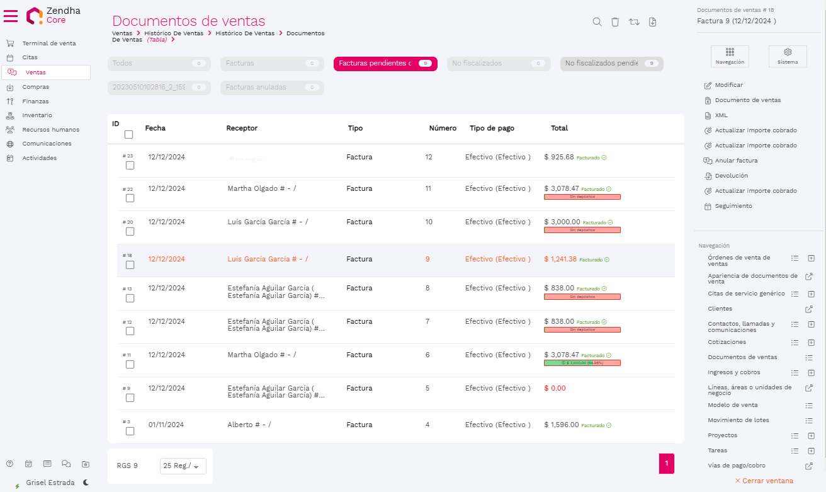Open the hamburger main menu
Viewport: 826px width, 492px height.
[x=11, y=16]
